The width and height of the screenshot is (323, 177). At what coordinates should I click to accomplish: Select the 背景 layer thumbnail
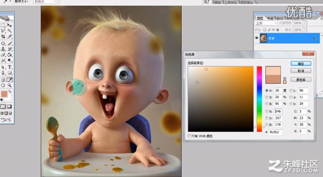click(x=263, y=38)
